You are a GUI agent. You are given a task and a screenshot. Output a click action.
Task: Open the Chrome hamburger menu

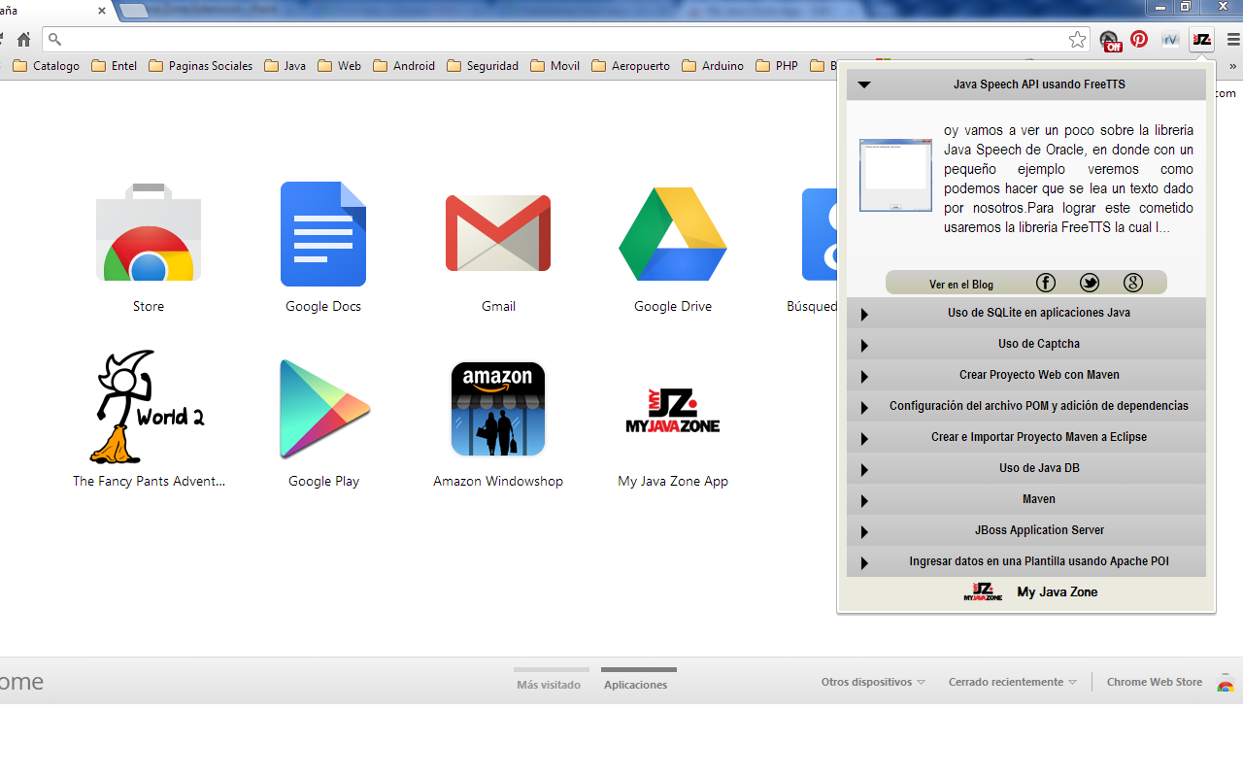(x=1233, y=40)
